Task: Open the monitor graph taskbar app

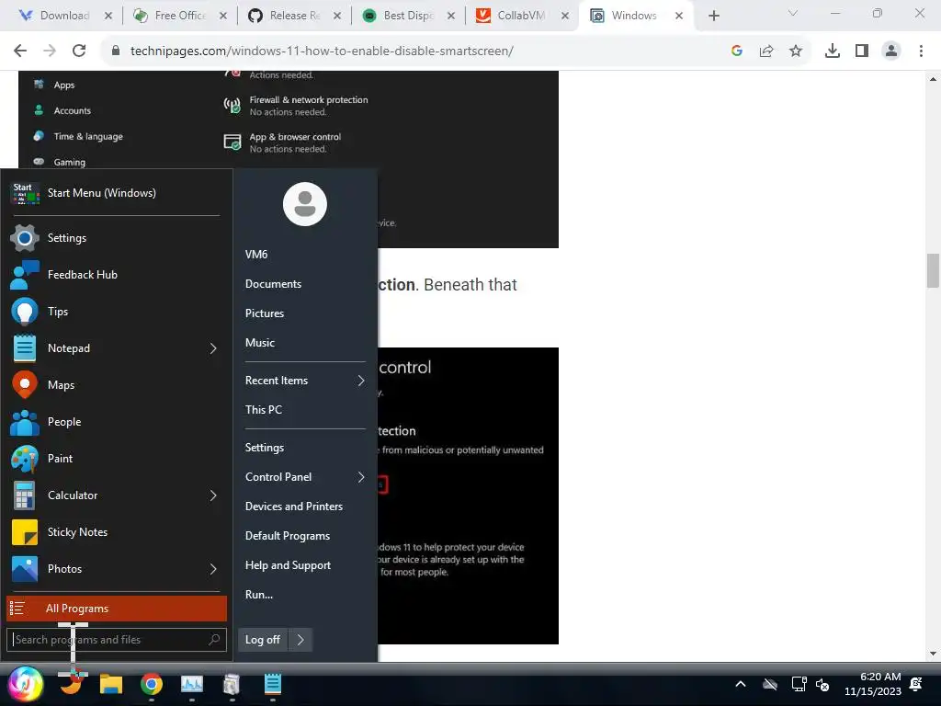Action: [x=192, y=684]
